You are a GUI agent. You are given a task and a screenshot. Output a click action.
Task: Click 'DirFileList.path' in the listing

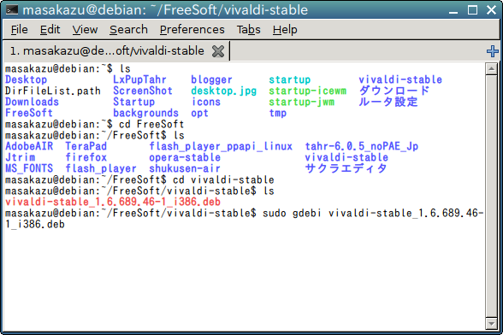tap(53, 91)
